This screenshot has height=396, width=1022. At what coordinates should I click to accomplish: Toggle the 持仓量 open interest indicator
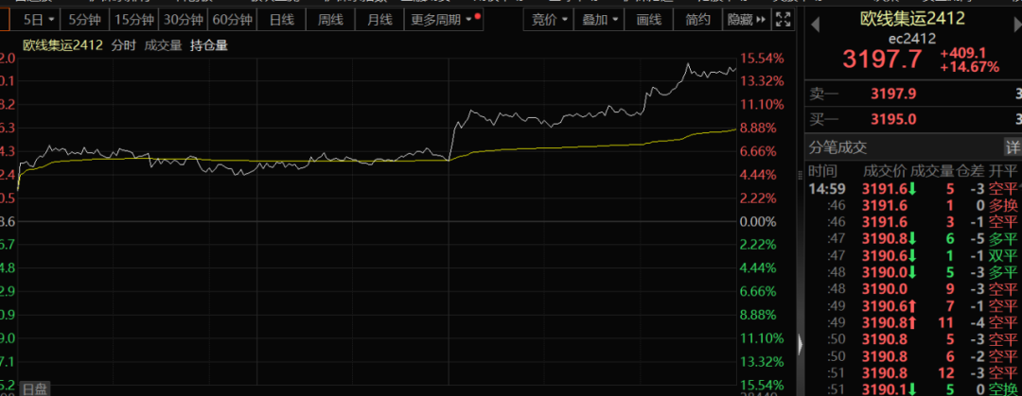209,44
